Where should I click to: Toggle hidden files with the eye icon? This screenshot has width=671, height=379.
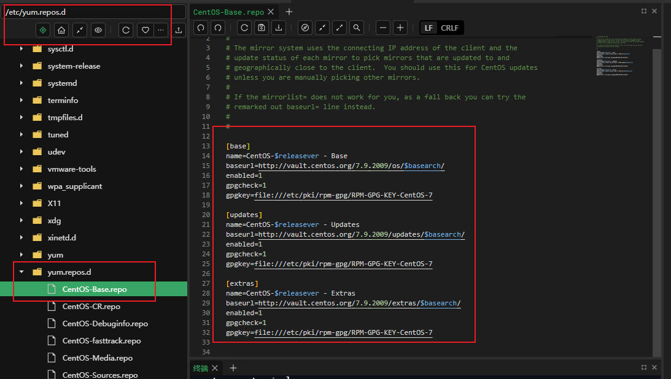tap(98, 30)
